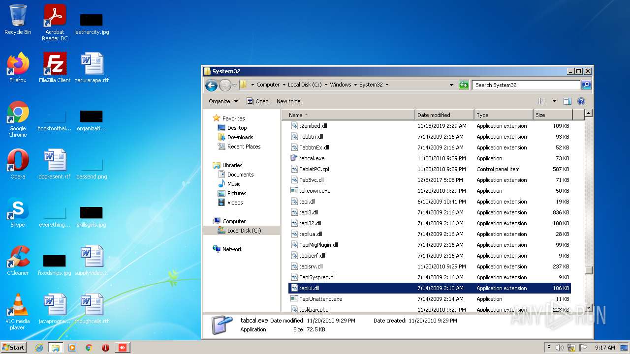The height and width of the screenshot is (354, 630).
Task: Open the recent locations dropdown arrow
Action: (x=234, y=85)
